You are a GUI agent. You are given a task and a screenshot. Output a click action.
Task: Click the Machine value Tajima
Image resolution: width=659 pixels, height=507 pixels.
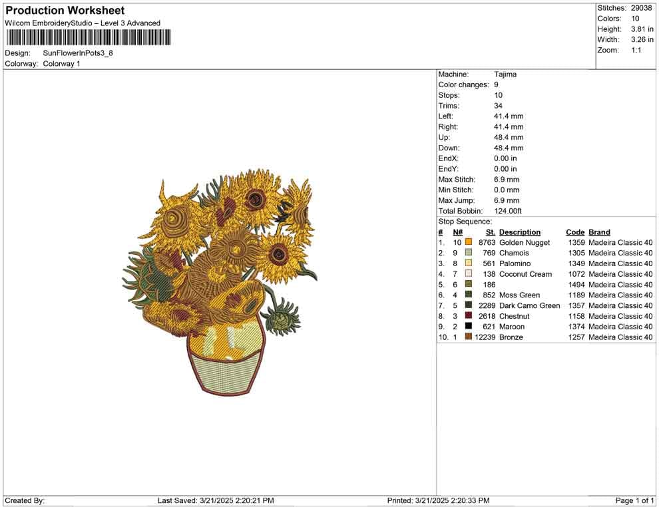pyautogui.click(x=505, y=75)
